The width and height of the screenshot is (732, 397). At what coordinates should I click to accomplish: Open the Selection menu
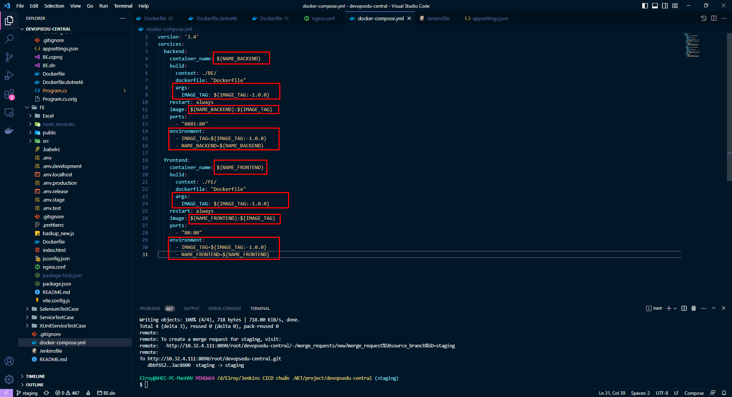tap(54, 6)
